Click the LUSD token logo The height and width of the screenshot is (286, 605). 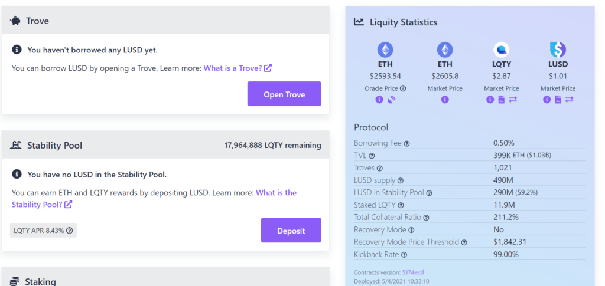[558, 50]
